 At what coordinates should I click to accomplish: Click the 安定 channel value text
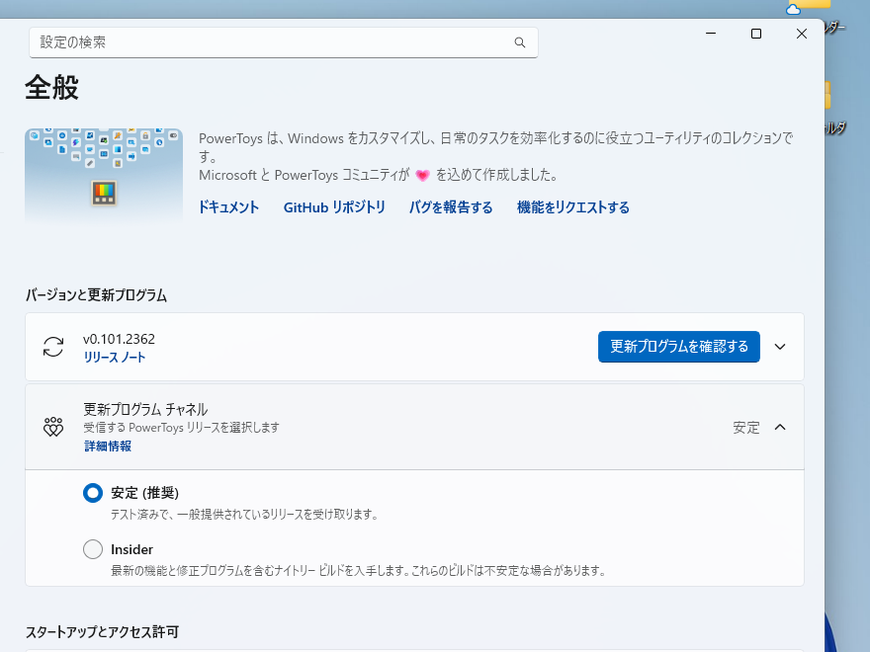tap(745, 428)
